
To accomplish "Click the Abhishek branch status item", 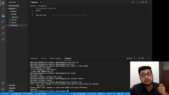I will coord(16,94).
